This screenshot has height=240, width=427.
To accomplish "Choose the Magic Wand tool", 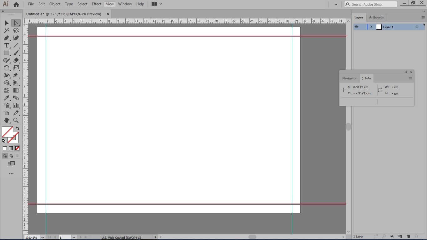I will point(6,30).
